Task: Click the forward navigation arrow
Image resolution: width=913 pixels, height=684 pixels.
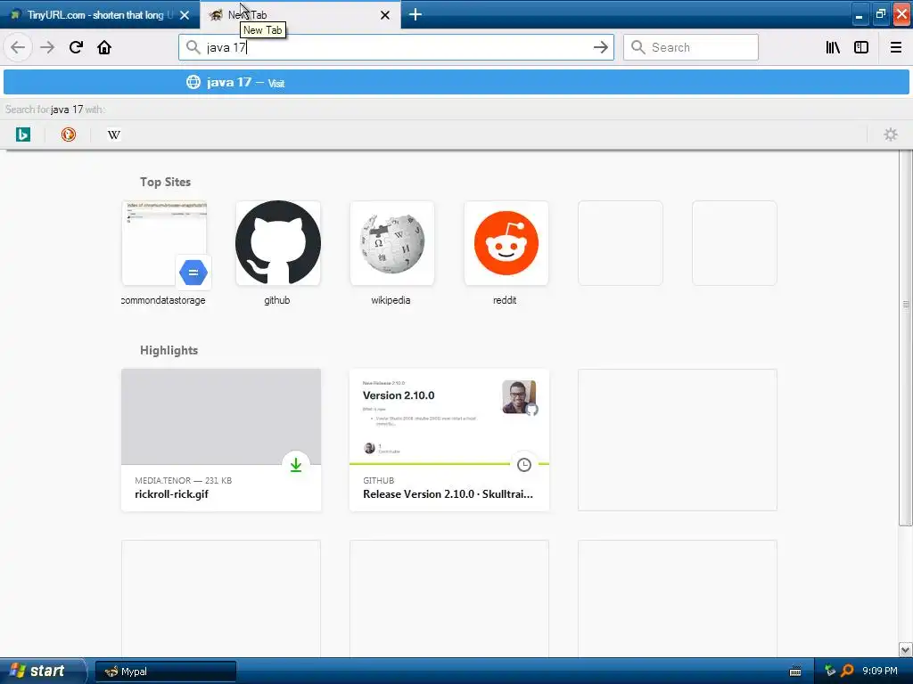Action: point(47,47)
